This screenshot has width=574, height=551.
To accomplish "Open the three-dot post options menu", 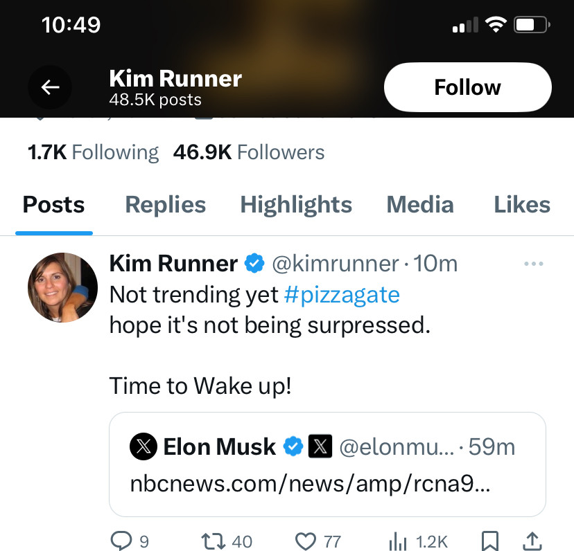I will tap(533, 264).
